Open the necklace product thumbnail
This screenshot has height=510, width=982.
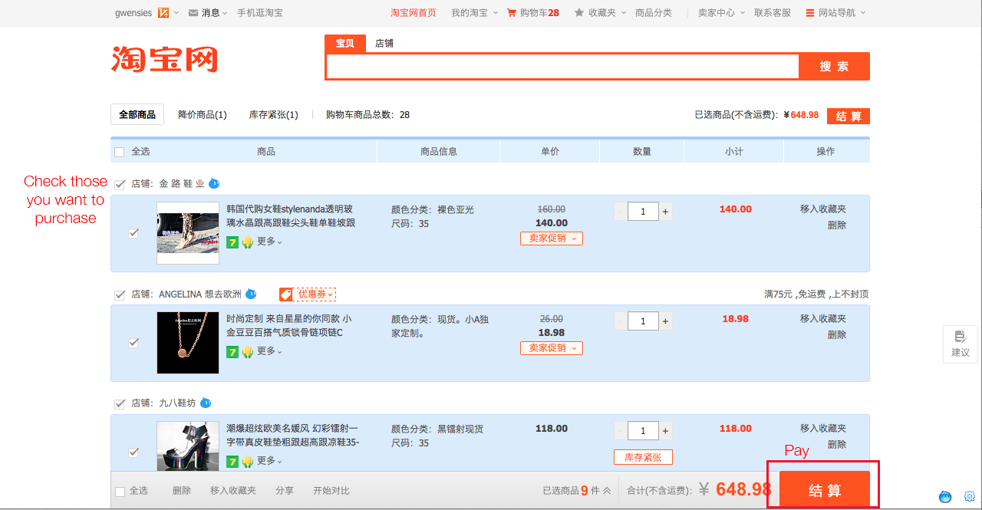coord(188,343)
